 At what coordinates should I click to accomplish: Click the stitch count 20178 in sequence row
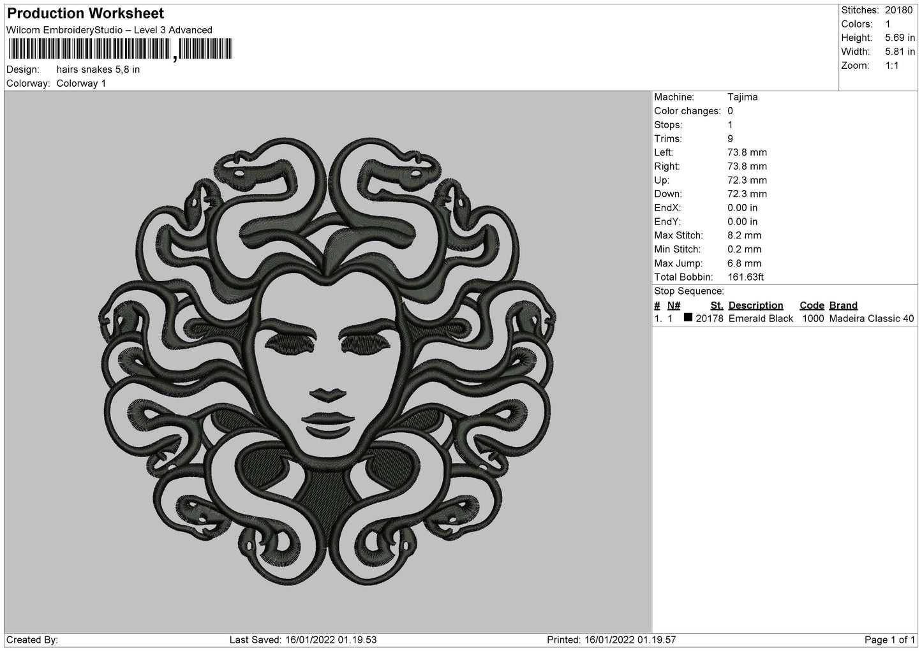(x=710, y=319)
